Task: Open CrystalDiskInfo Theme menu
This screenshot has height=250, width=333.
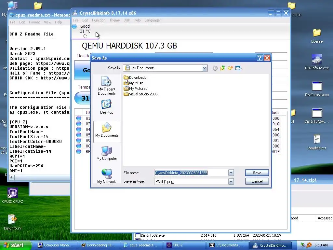Action: click(x=114, y=20)
